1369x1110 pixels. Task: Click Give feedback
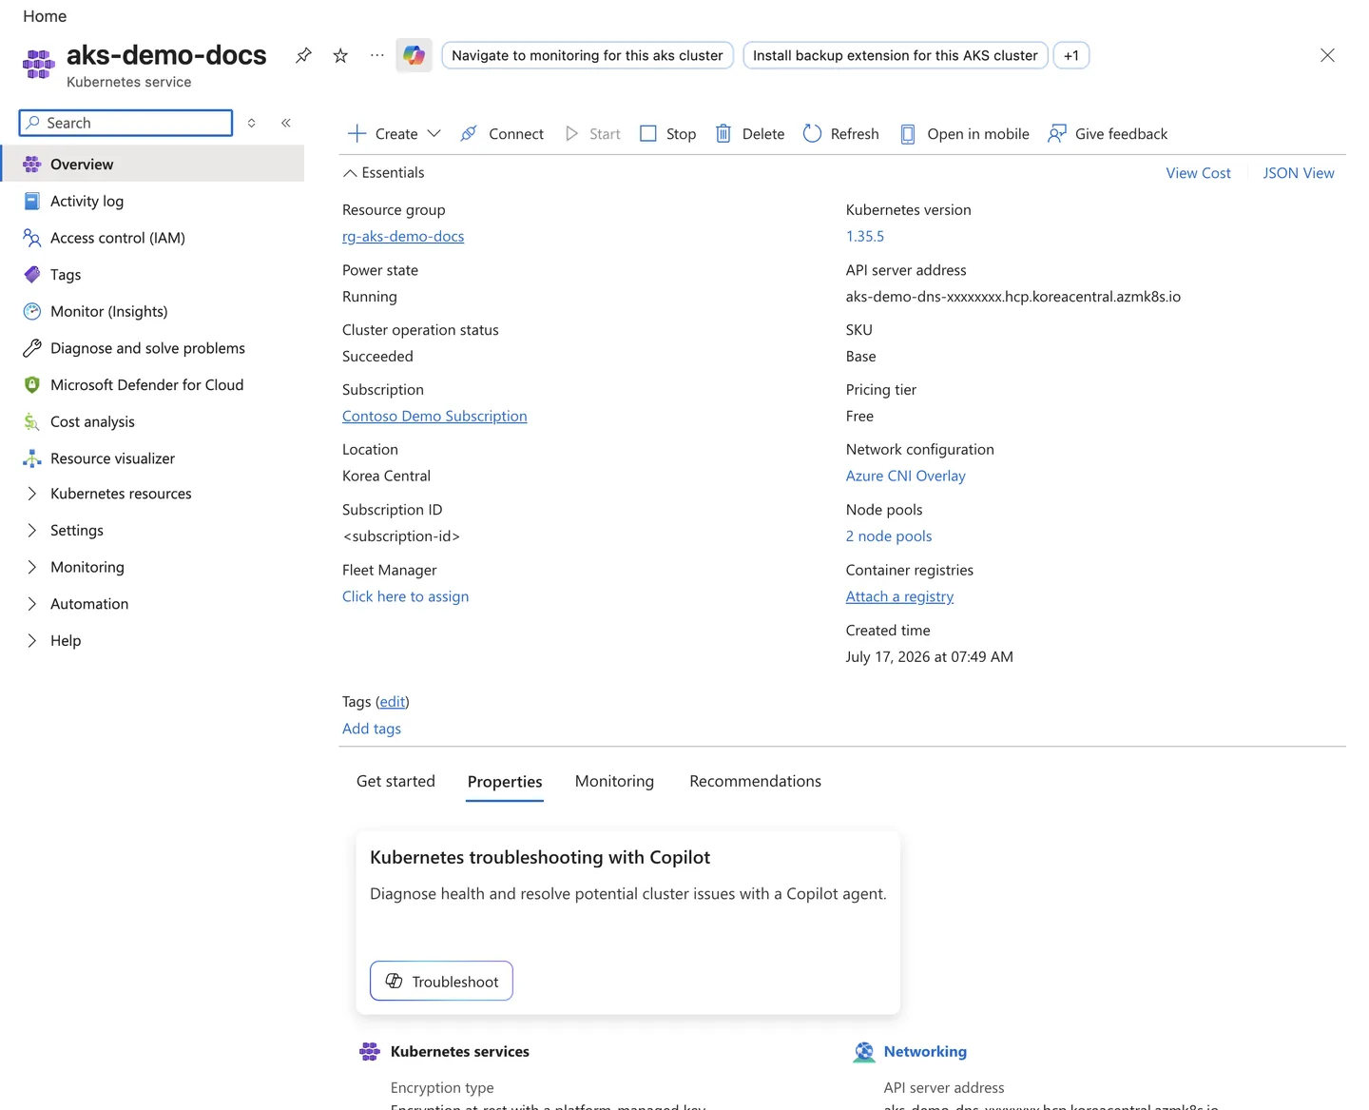[x=1108, y=134]
